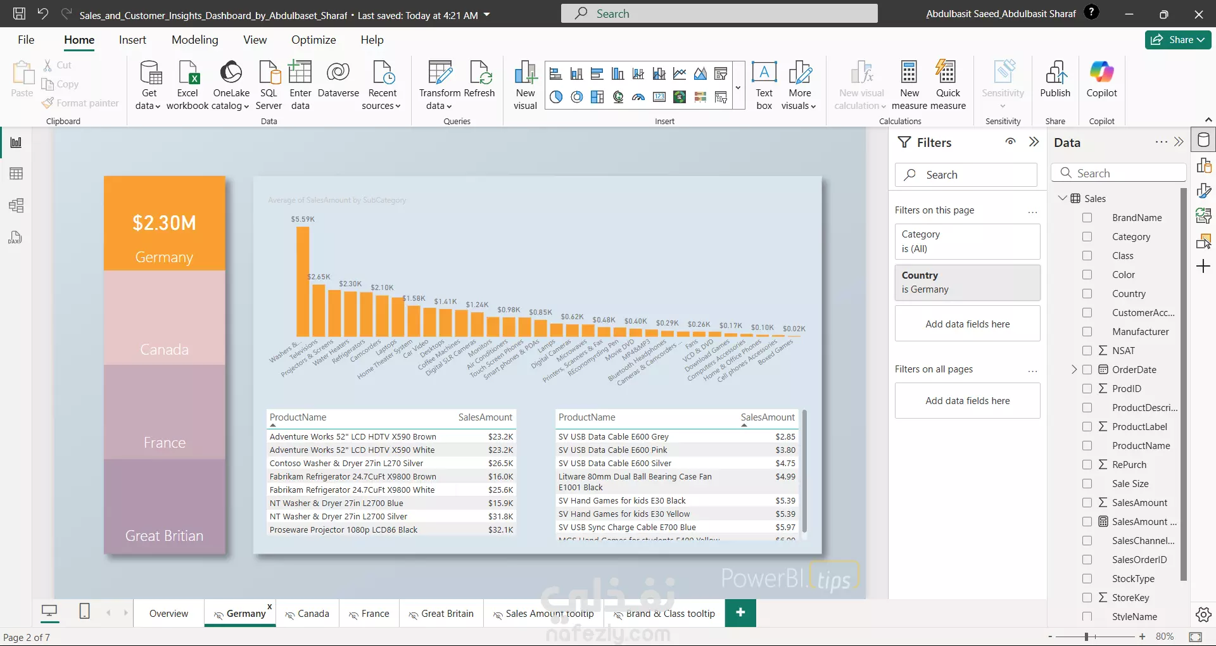
Task: Expand the visuals gallery arrow
Action: coord(738,87)
